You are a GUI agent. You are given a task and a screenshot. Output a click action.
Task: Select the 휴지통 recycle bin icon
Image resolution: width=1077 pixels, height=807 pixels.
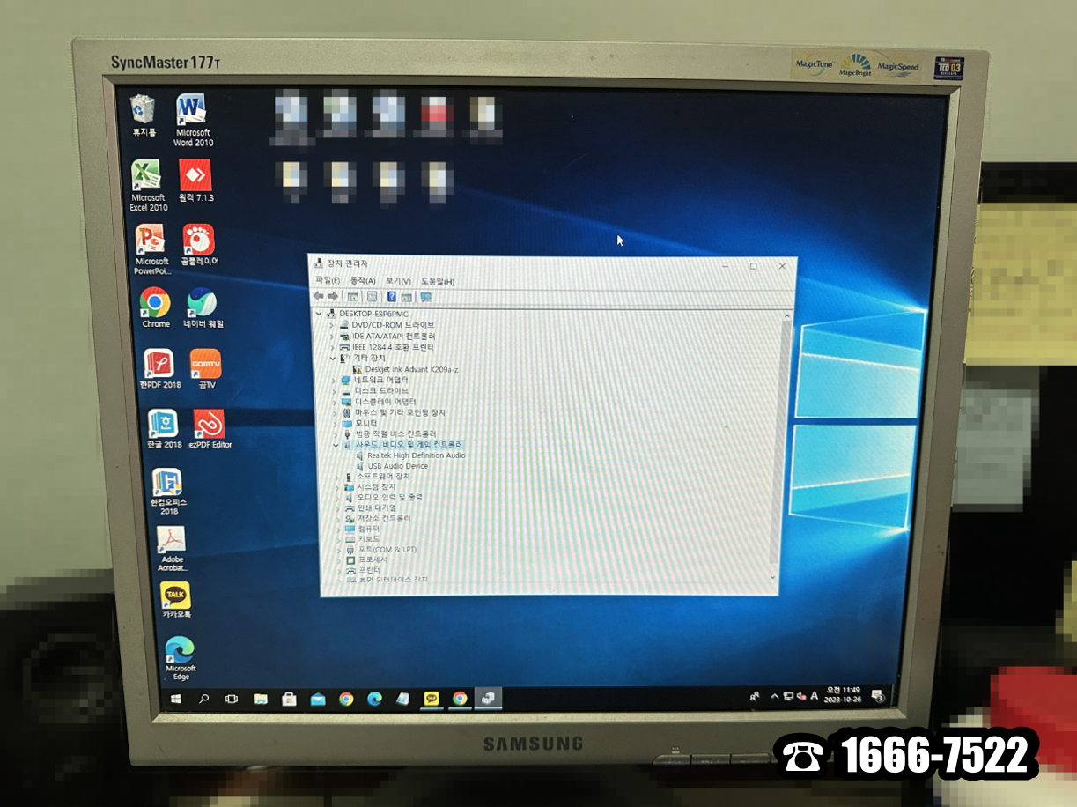pyautogui.click(x=144, y=115)
